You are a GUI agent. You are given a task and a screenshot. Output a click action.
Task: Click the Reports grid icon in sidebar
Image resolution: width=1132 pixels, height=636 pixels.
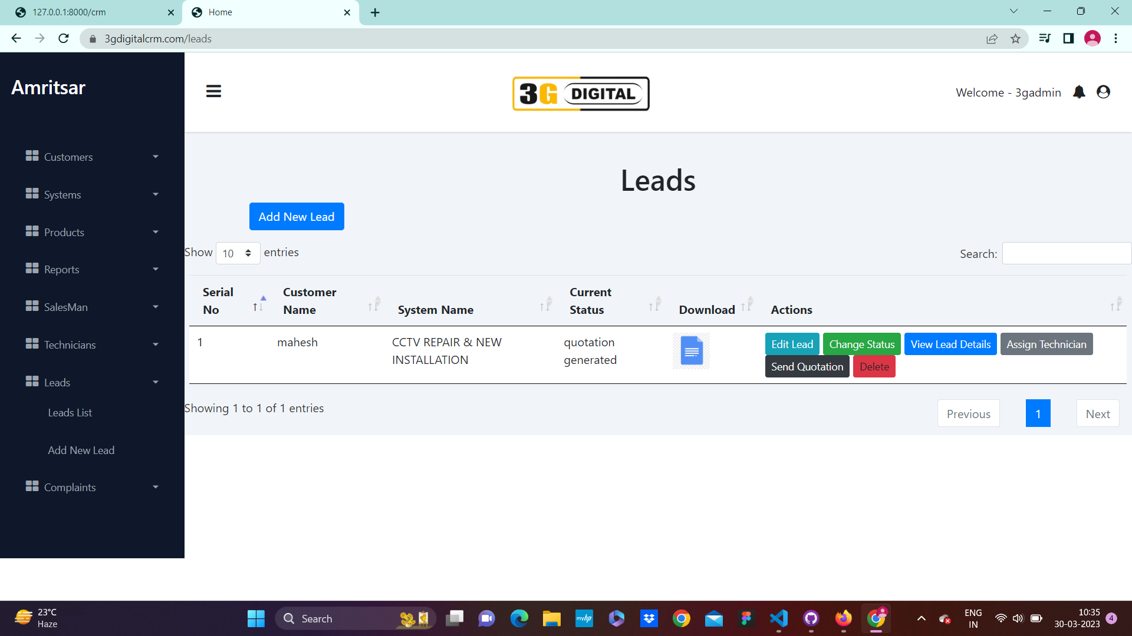(x=32, y=269)
